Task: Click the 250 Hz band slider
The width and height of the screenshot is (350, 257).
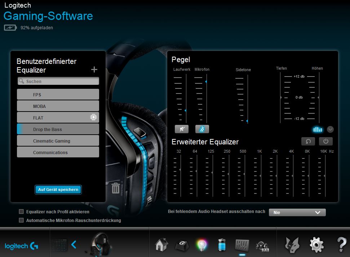Action: click(x=228, y=174)
